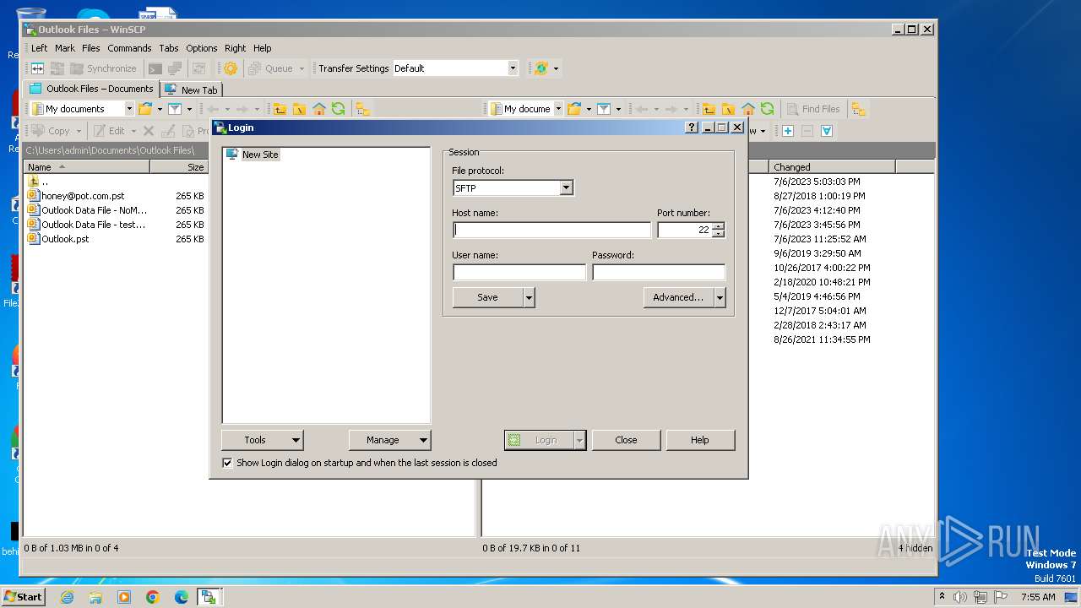Screen dimensions: 1081x608
Task: Switch to the New Tab session tab
Action: click(x=192, y=90)
